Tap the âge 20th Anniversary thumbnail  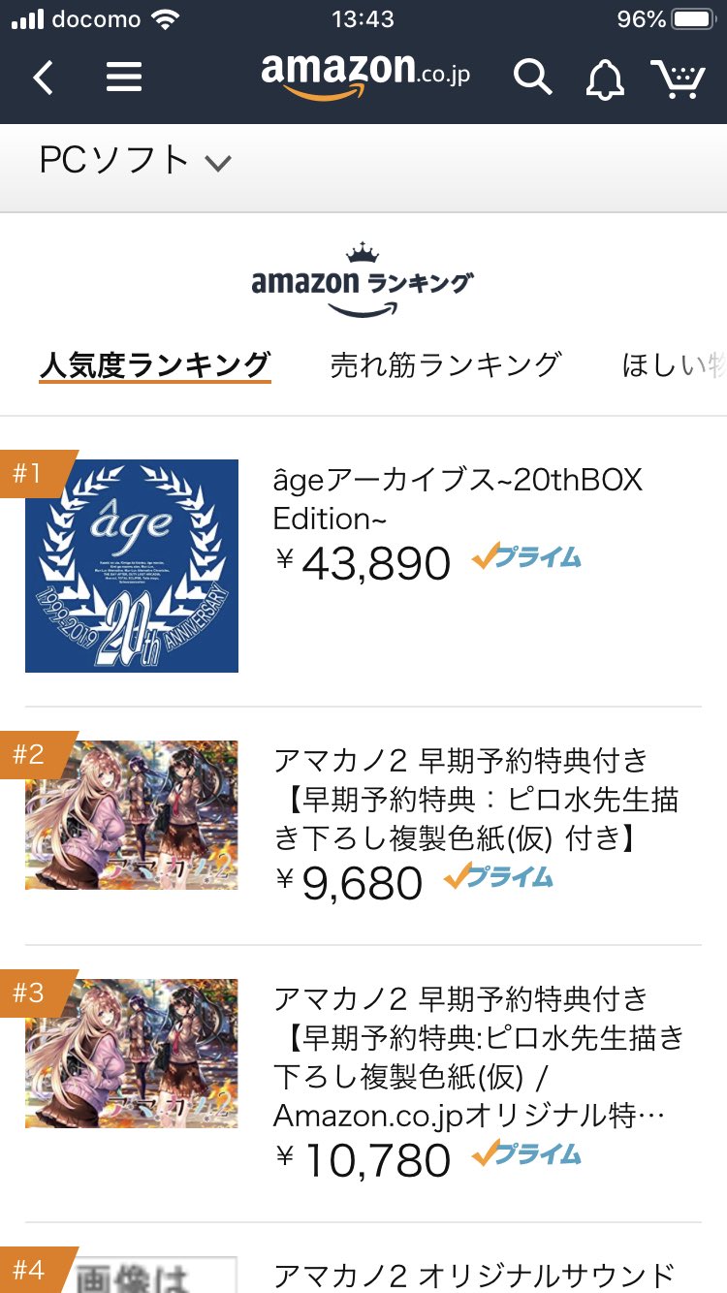(132, 566)
